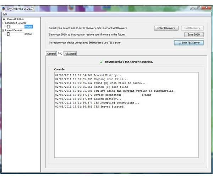
Task: Click the Enter Recovery button
Action: click(x=166, y=28)
